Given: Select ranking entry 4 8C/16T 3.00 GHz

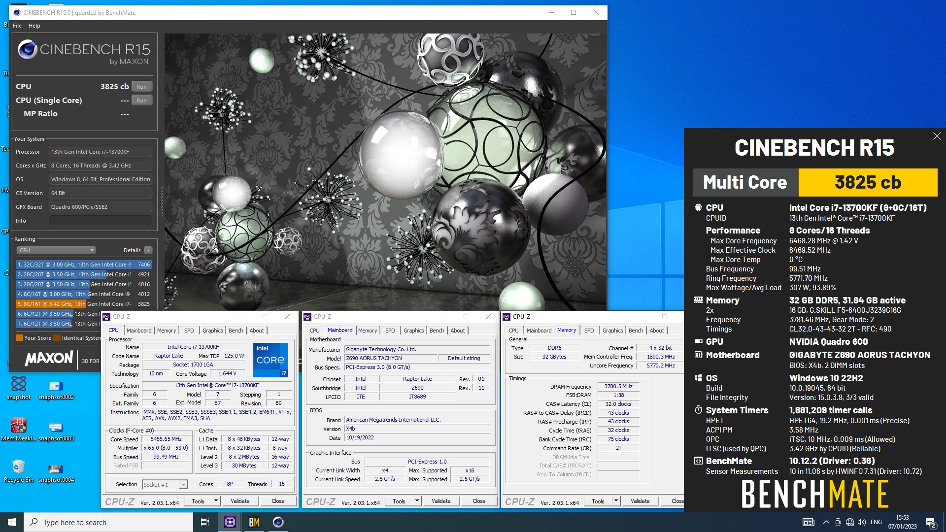Looking at the screenshot, I should point(84,294).
